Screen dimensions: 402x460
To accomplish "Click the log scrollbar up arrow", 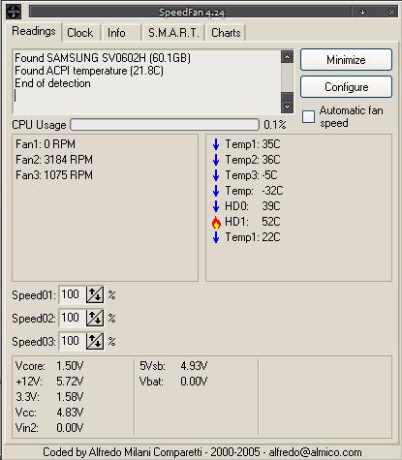I will tap(287, 57).
